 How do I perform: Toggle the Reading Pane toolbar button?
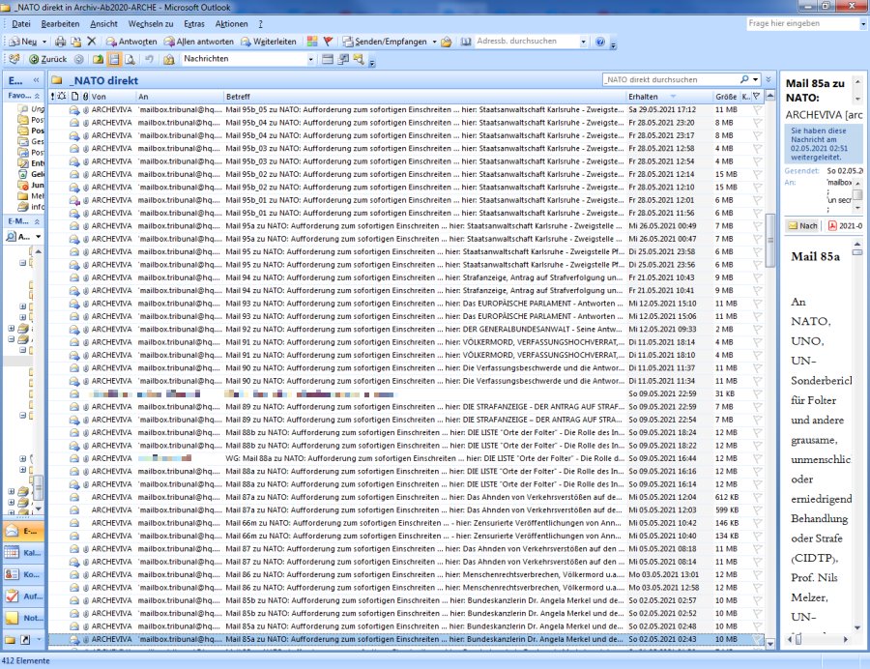[x=114, y=59]
